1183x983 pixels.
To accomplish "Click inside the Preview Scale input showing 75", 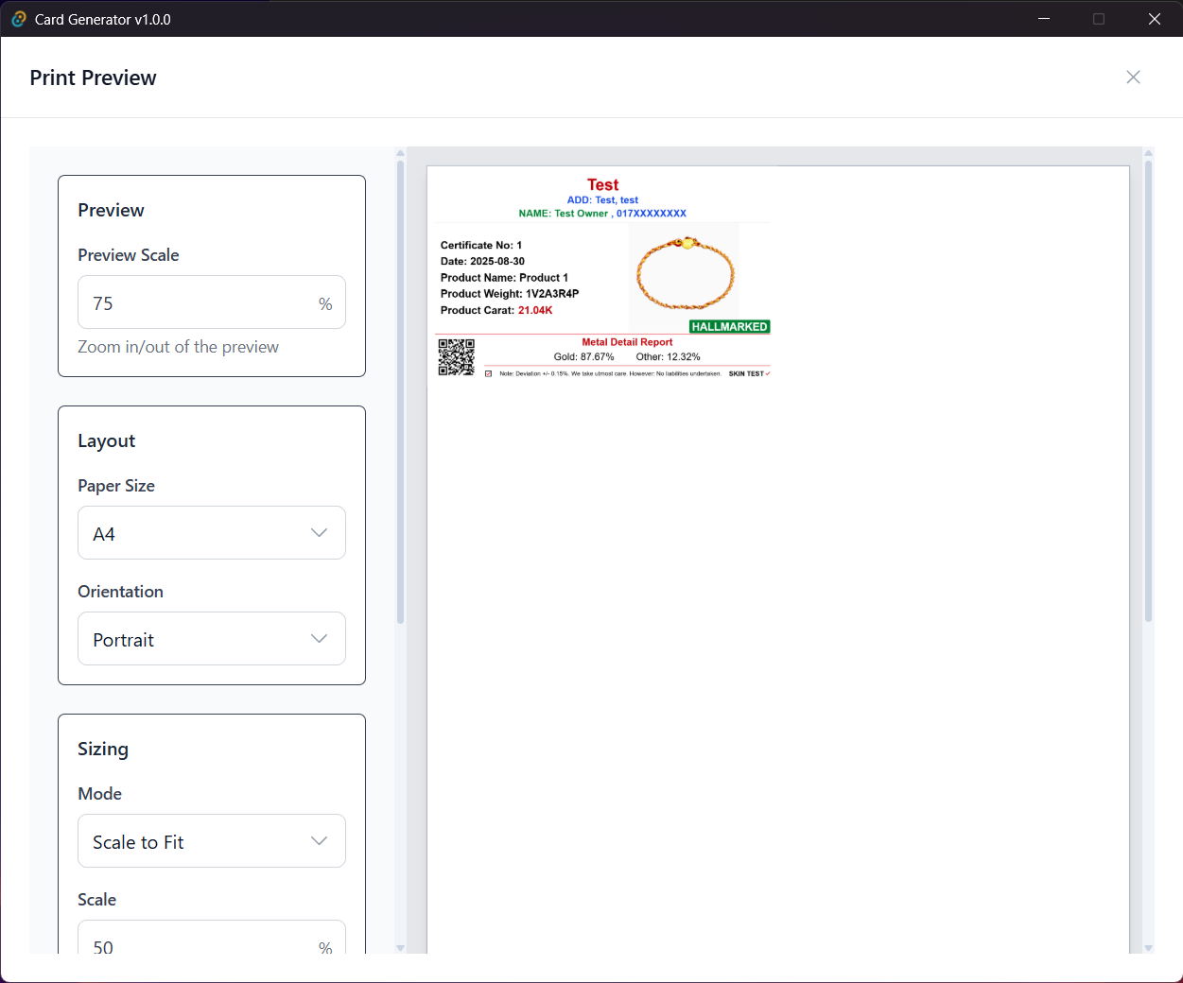I will tap(189, 302).
